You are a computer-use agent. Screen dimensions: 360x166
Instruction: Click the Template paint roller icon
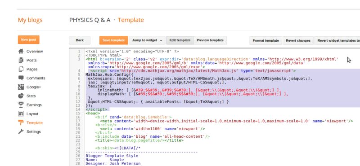[x=21, y=122]
